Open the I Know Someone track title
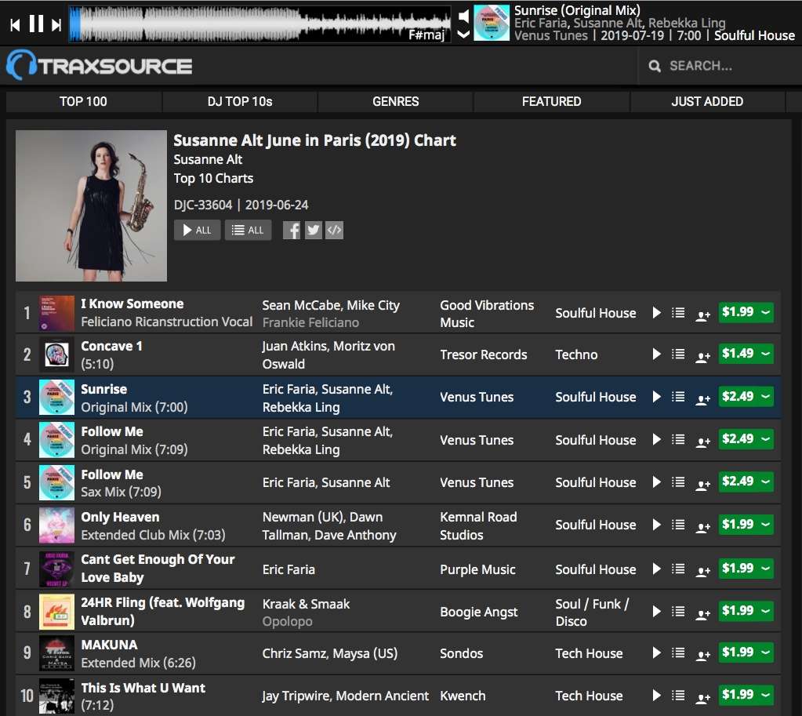Screen dimensions: 802x716 132,304
